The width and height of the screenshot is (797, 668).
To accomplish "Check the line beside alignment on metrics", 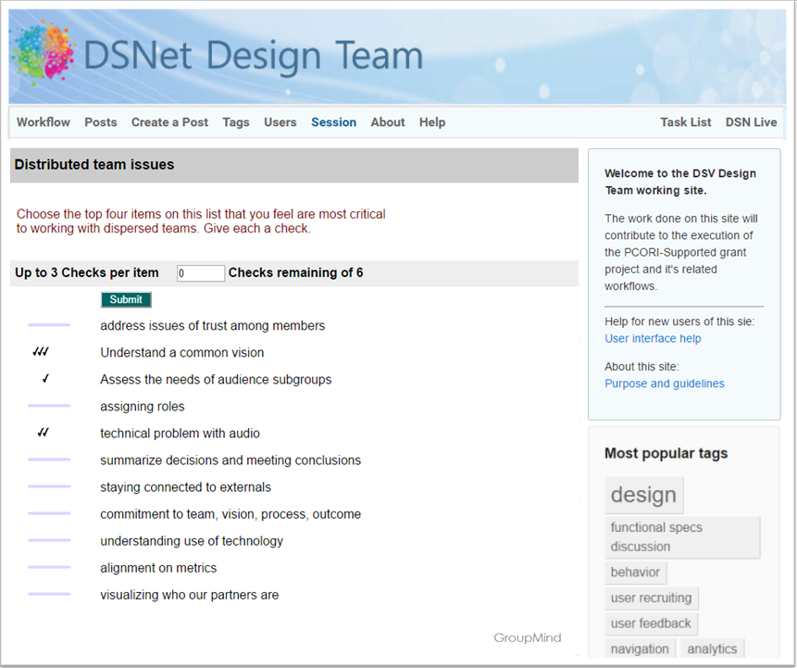I will 49,568.
